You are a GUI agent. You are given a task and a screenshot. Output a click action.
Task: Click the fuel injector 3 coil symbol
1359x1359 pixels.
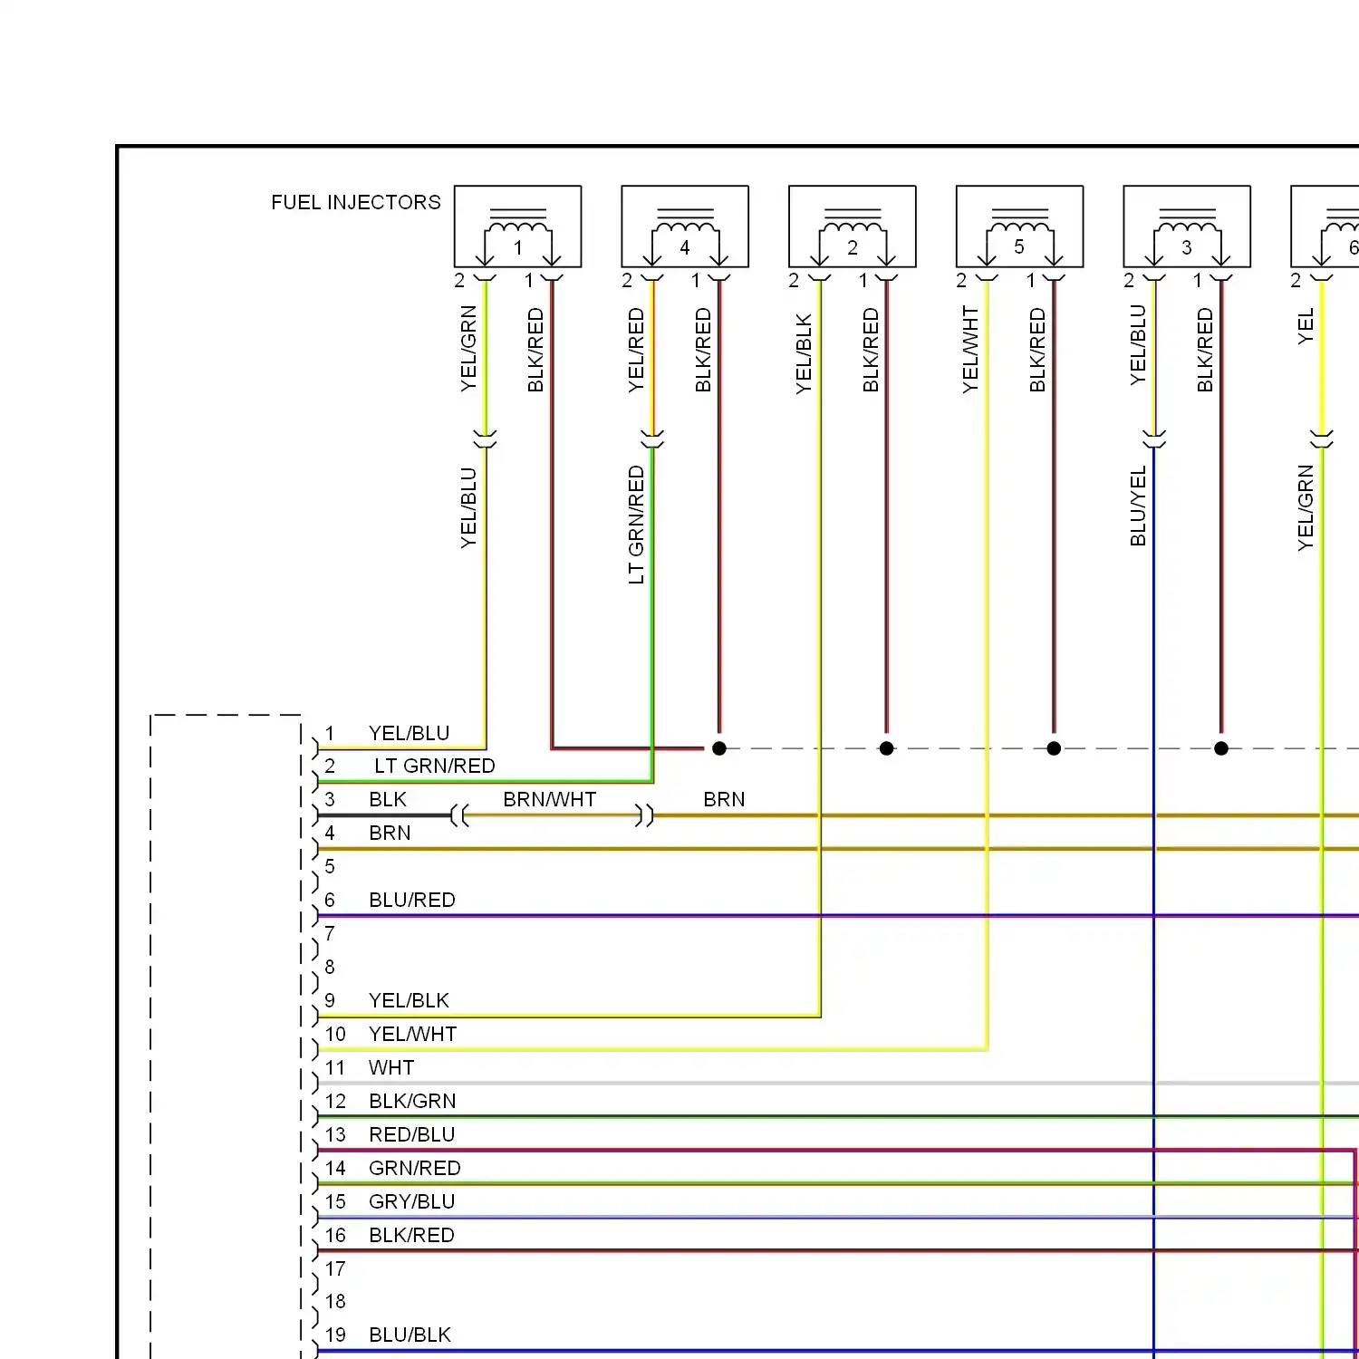1187,226
